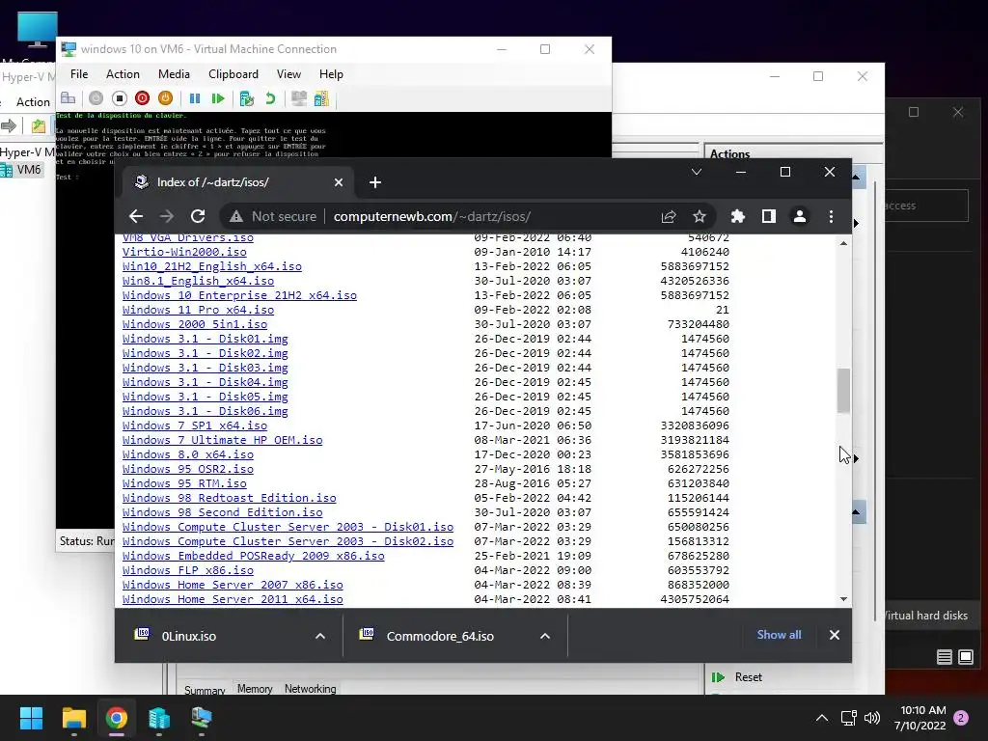Click Windows_95_OSR2.iso link
The image size is (988, 741).
pos(188,470)
